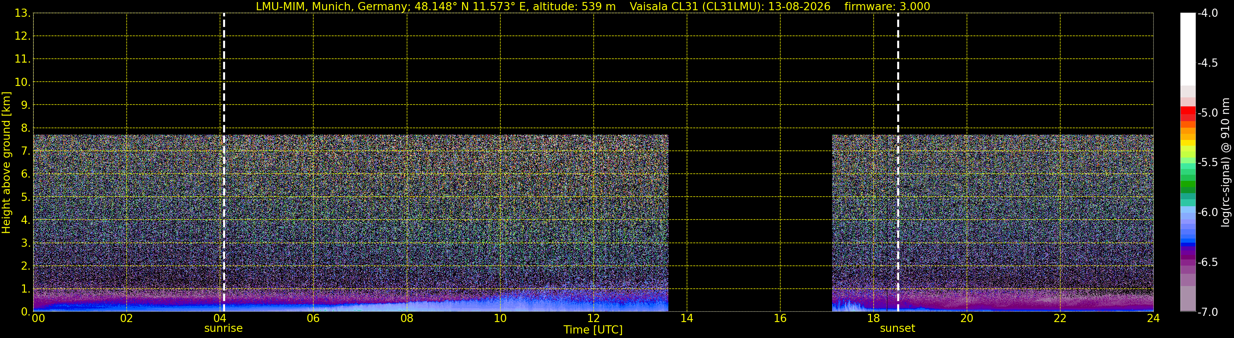
Task: Click the '22' time axis tick label
Action: click(1060, 318)
